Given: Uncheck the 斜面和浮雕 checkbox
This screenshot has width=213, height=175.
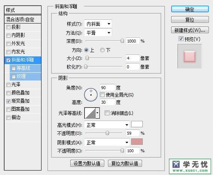Looking at the screenshot, I should [x=8, y=60].
